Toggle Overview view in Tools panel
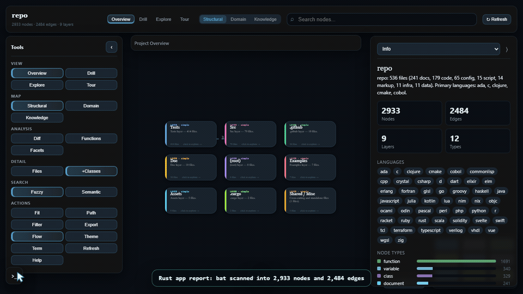 [x=37, y=73]
